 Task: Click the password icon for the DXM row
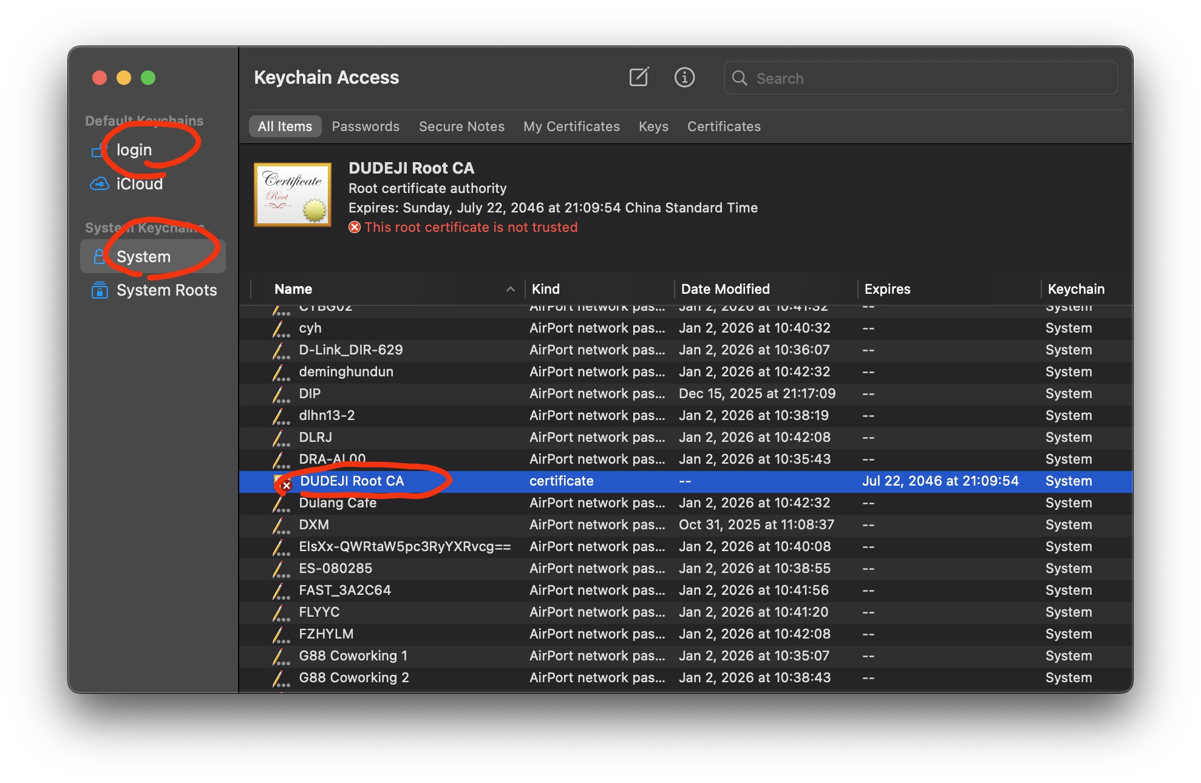(281, 525)
